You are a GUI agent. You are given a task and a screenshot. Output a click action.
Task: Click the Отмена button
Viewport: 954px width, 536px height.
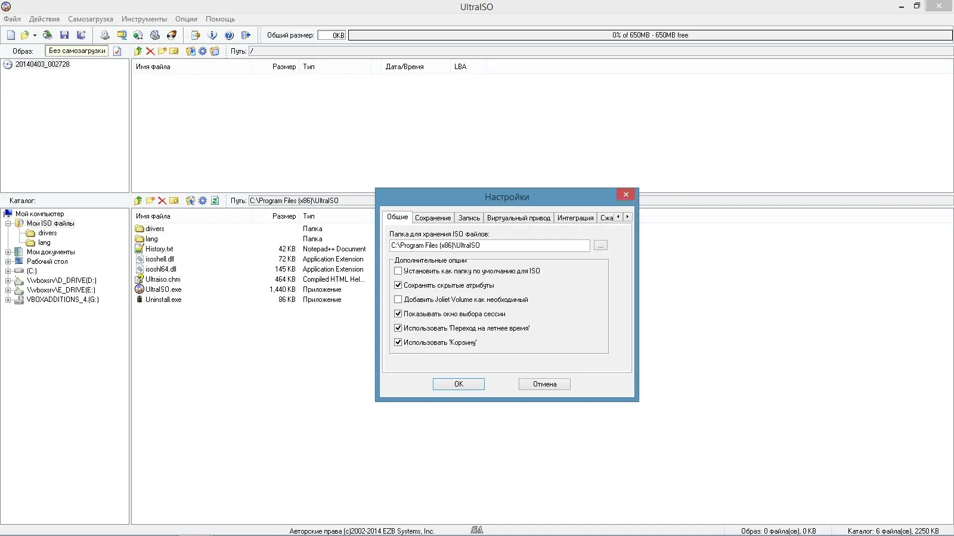[544, 384]
